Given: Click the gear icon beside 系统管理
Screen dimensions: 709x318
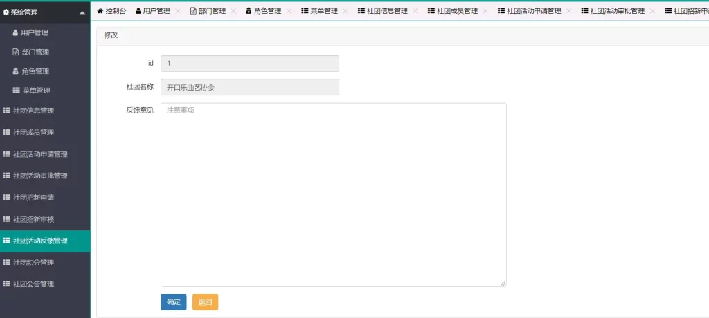Looking at the screenshot, I should 6,12.
